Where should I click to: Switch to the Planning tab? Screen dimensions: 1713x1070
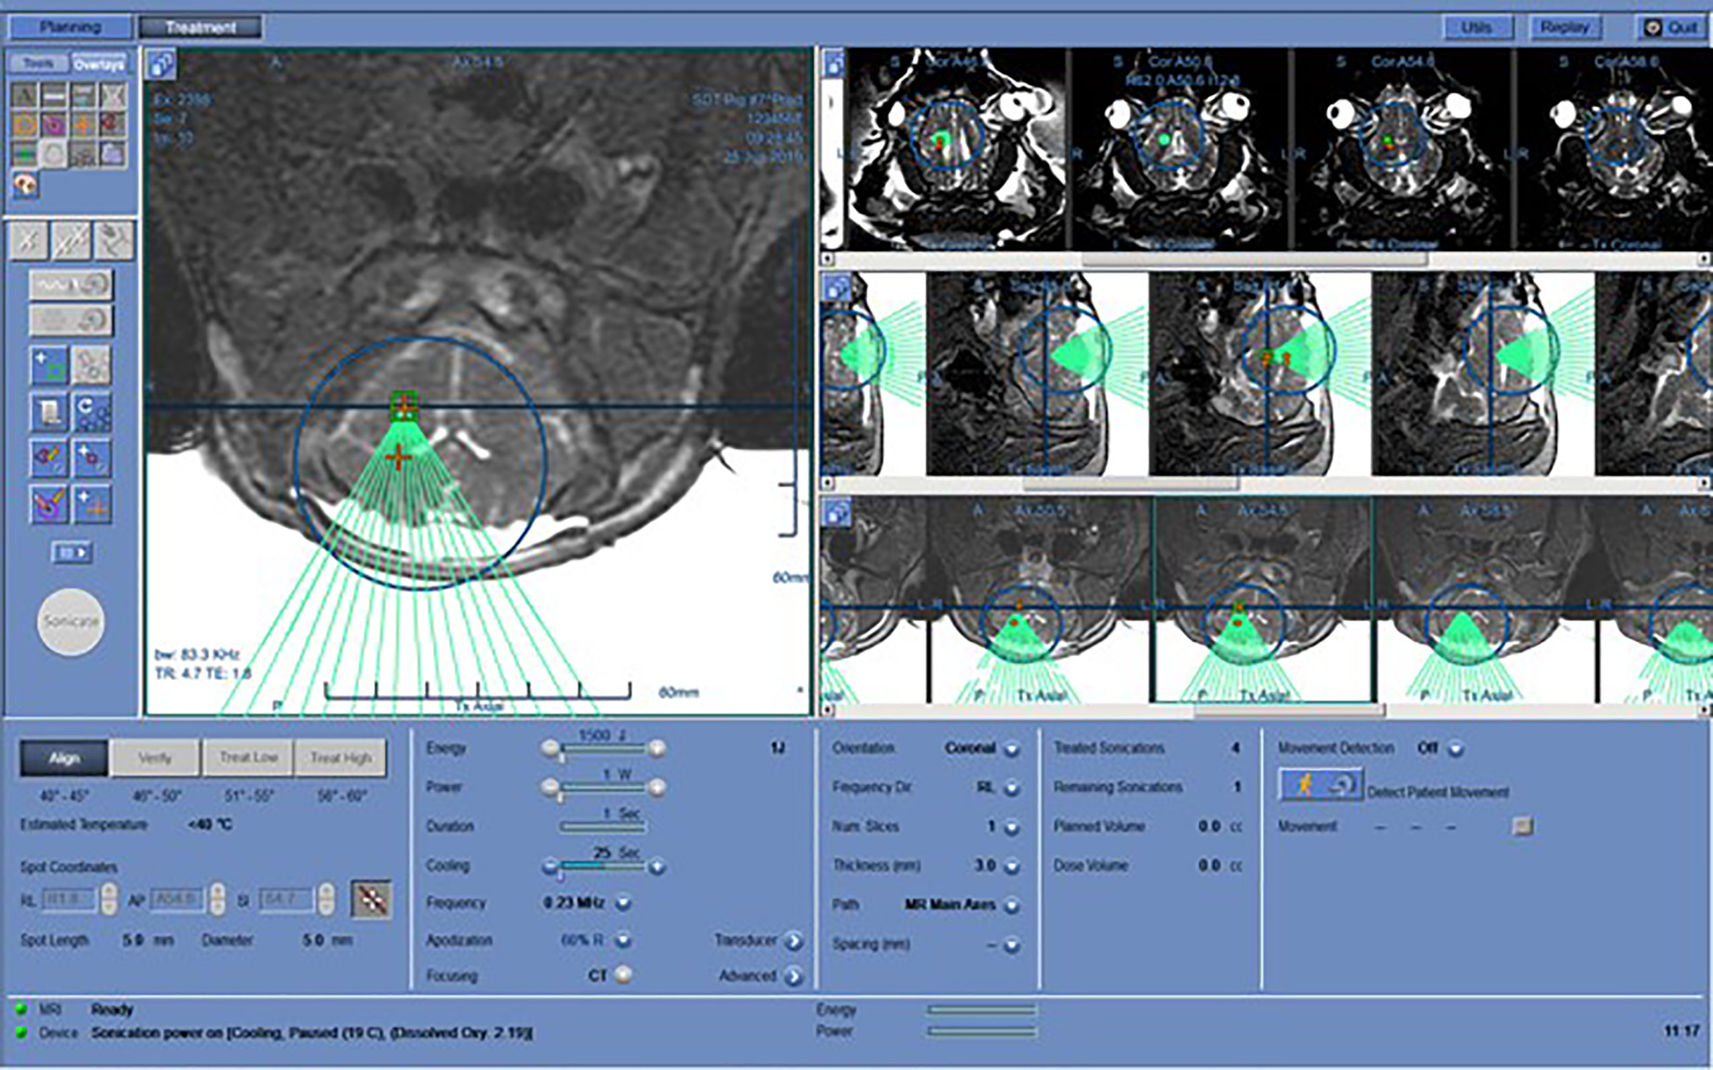(x=70, y=27)
